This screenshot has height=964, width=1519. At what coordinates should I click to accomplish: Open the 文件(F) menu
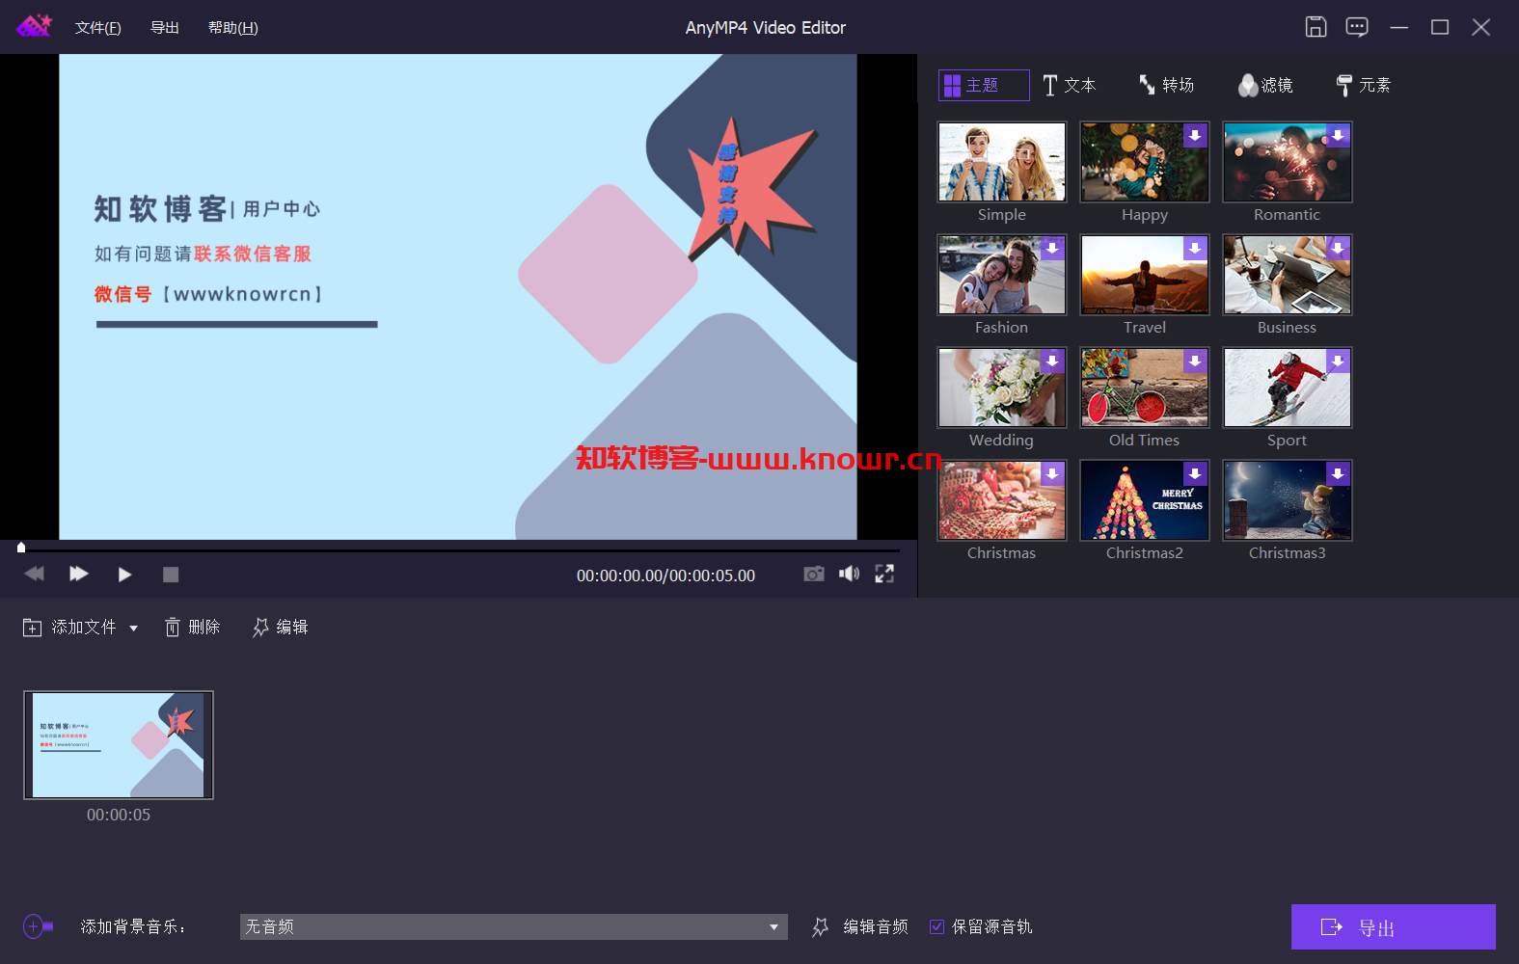98,28
